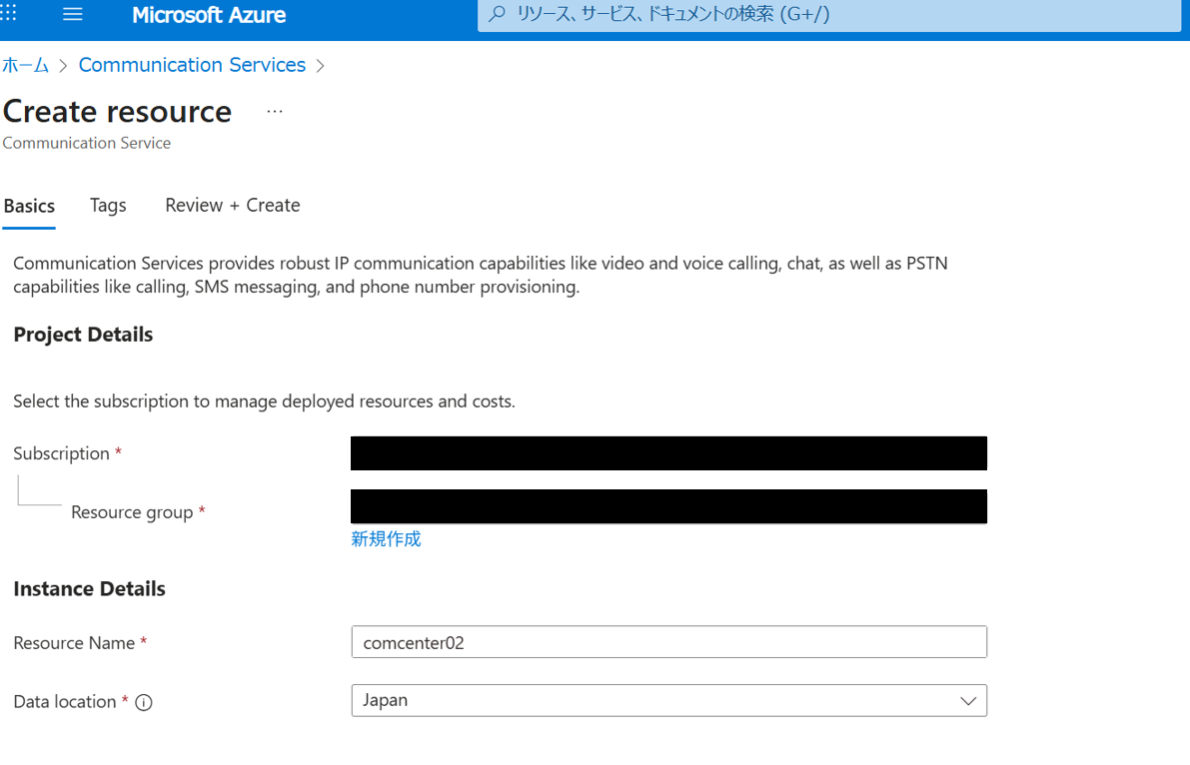Click the search magnifier icon
The width and height of the screenshot is (1190, 765).
[498, 14]
